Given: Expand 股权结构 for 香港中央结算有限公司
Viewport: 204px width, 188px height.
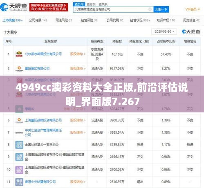Looking at the screenshot, I should click(78, 182).
